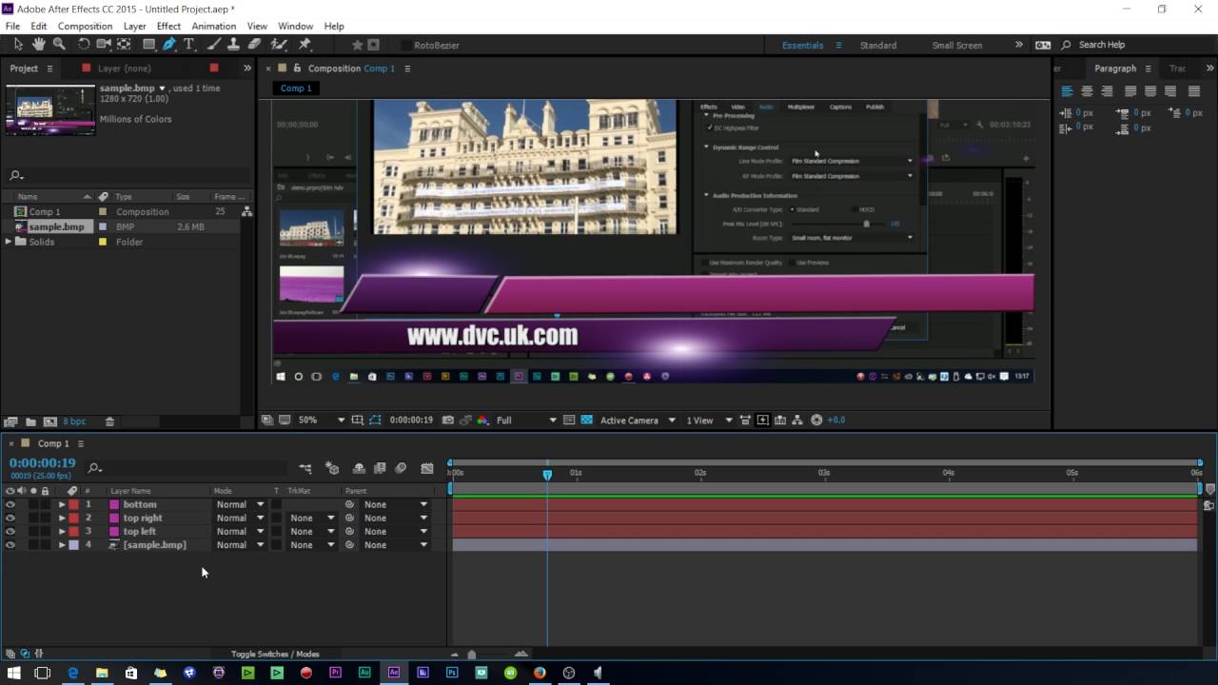Select the Brush tool
The height and width of the screenshot is (685, 1218).
[x=214, y=45]
